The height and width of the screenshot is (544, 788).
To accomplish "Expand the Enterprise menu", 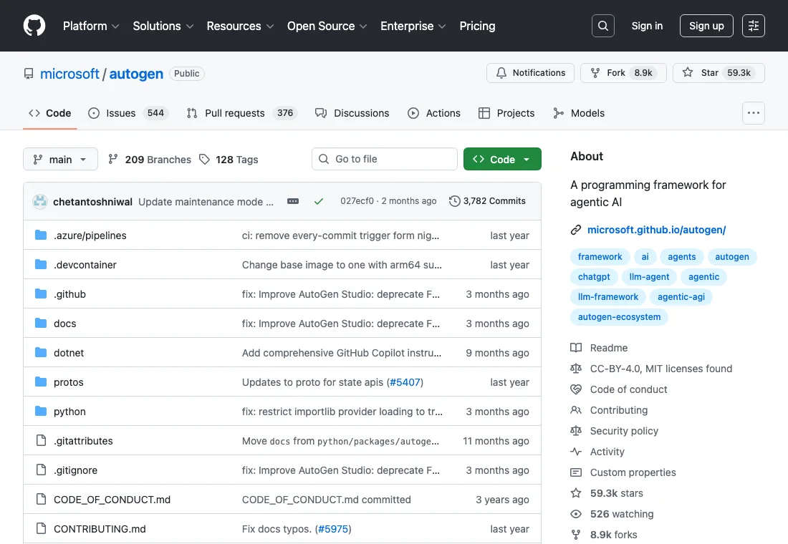I will (413, 26).
